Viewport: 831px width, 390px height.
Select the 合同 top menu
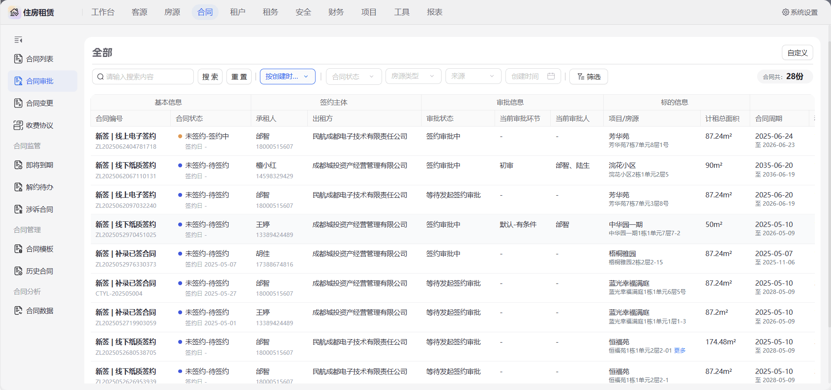point(205,12)
